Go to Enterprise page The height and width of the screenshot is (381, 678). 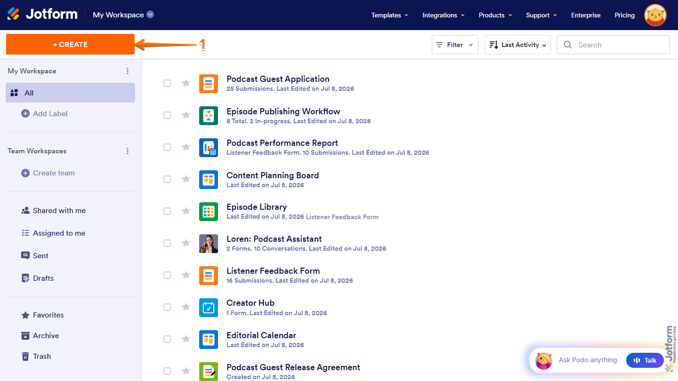coord(586,15)
